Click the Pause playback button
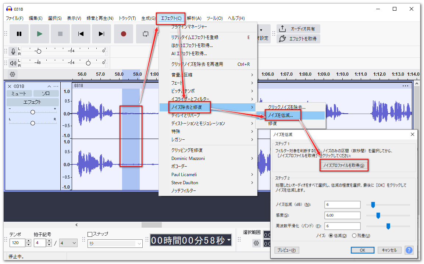This screenshot has height=264, width=424. (19, 34)
